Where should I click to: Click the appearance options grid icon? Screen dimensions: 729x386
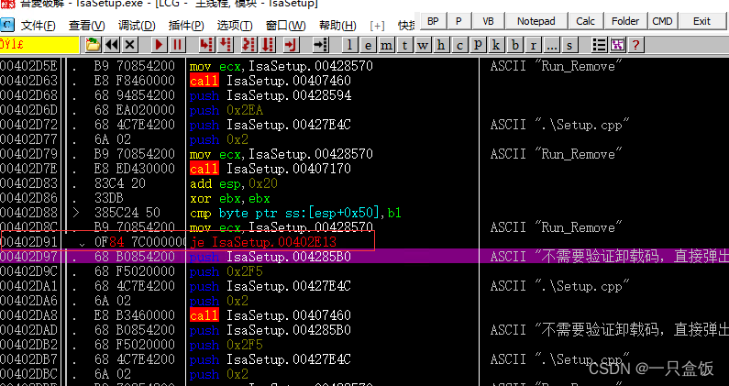click(617, 45)
